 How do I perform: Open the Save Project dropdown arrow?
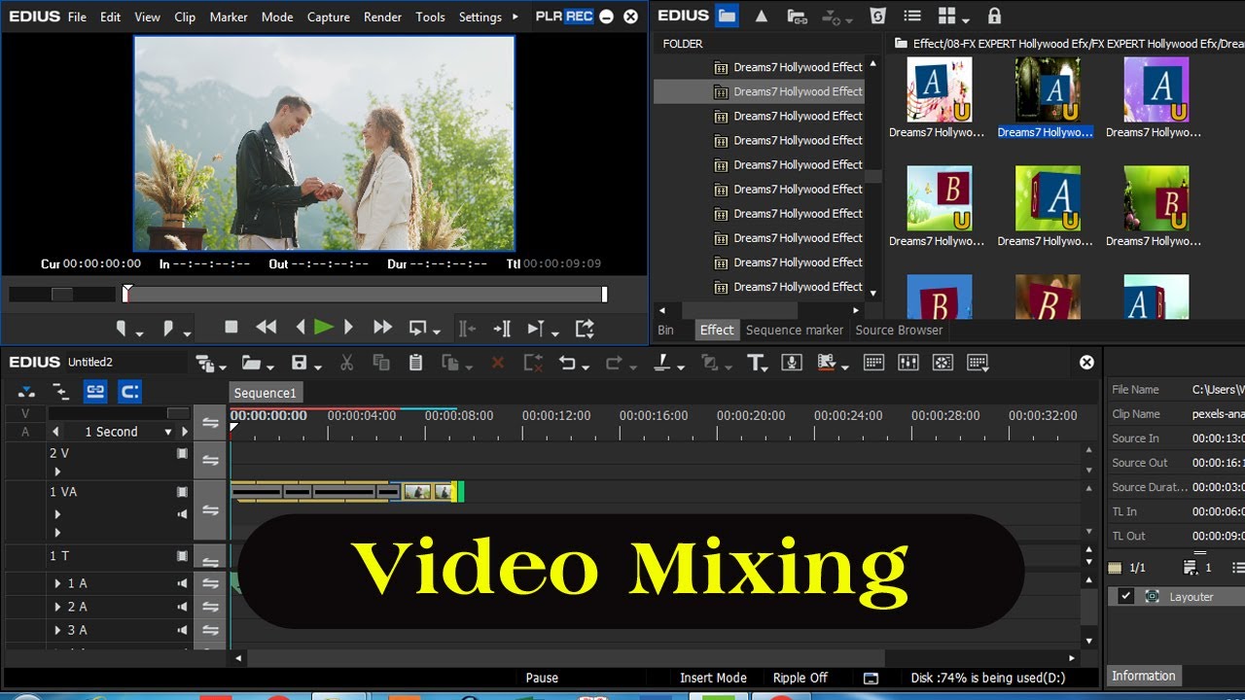pos(318,367)
